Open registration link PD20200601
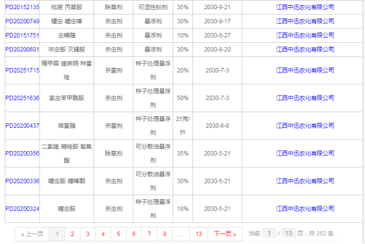This screenshot has height=244, width=365. click(x=22, y=49)
